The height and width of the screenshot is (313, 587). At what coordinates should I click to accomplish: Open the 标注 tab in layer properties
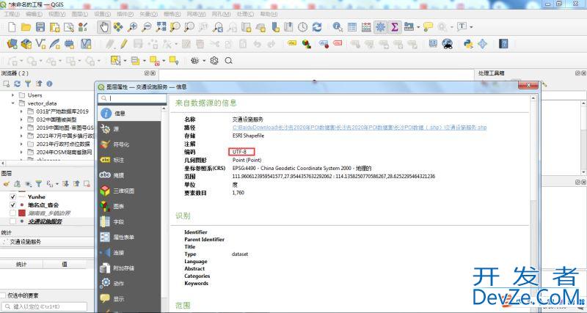130,160
